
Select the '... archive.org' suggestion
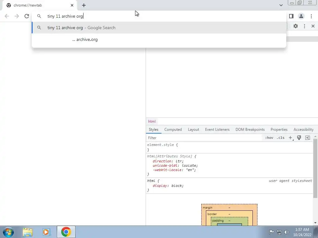click(159, 39)
